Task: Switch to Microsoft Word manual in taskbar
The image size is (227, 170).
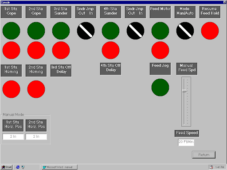Action: tap(59, 167)
